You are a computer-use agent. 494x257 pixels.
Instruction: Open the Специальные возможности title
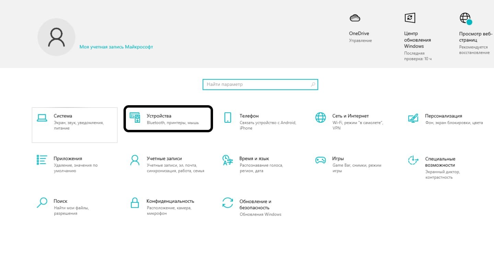click(440, 162)
